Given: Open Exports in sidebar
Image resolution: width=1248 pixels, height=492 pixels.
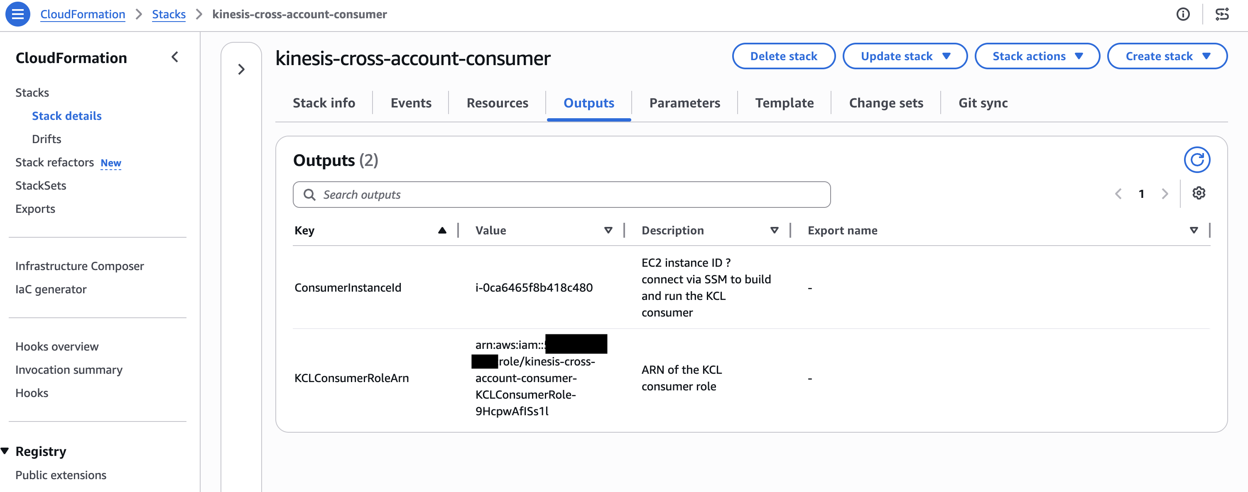Looking at the screenshot, I should click(x=35, y=209).
